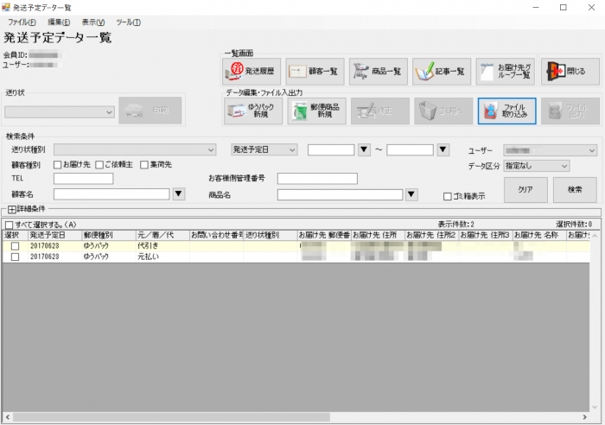Enable ゴミ箱表示 checkbox
This screenshot has width=605, height=425.
pos(447,197)
